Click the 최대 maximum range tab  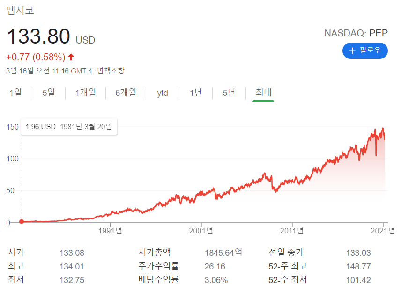click(x=263, y=93)
